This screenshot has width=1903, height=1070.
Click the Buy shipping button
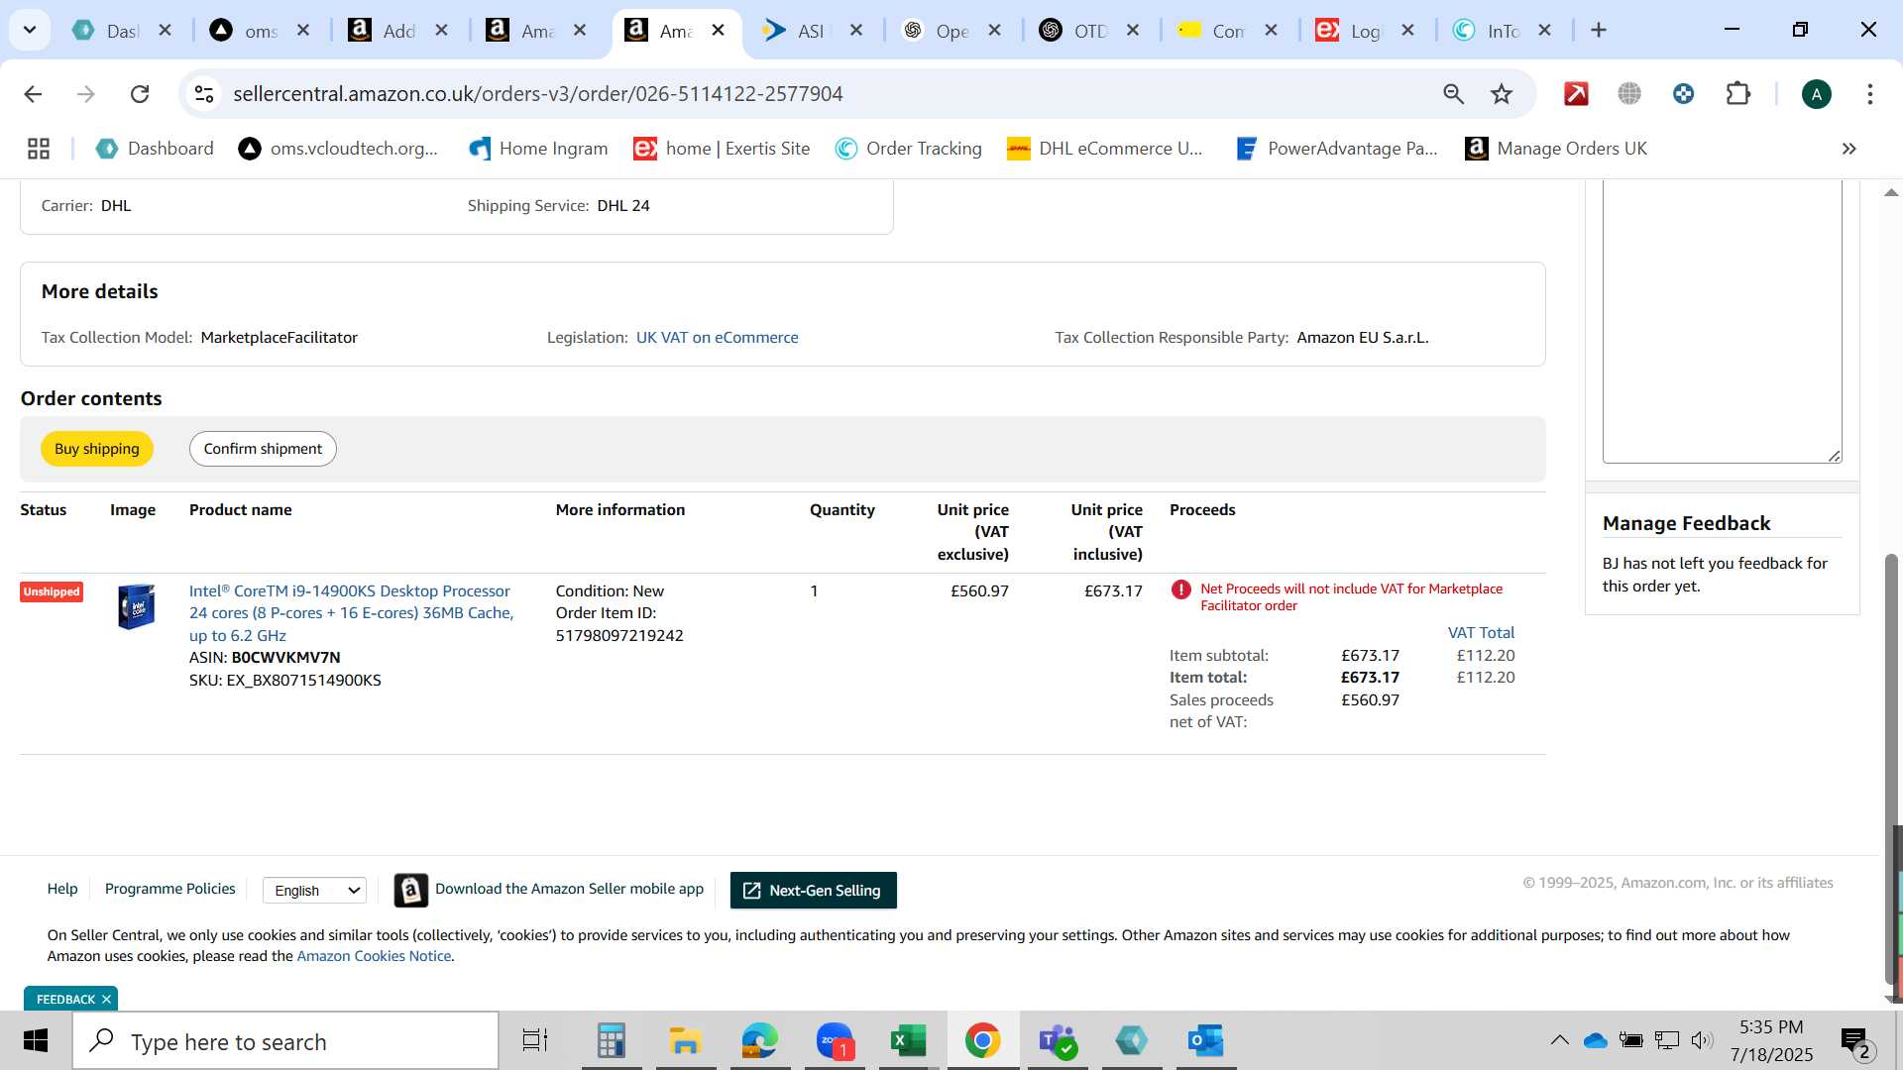(x=97, y=449)
